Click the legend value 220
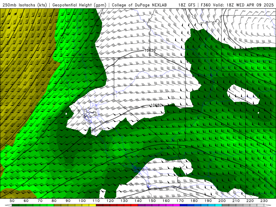Screen dimensions: 276x207 (250, 201)
